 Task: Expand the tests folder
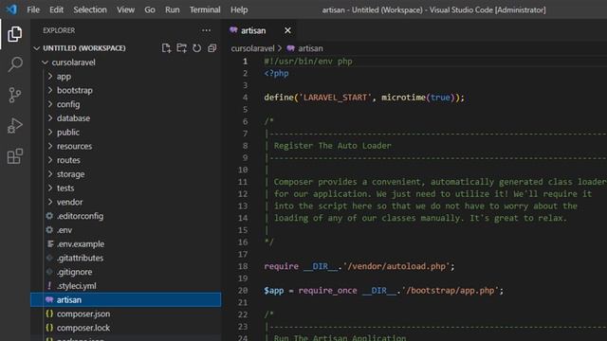(x=50, y=188)
